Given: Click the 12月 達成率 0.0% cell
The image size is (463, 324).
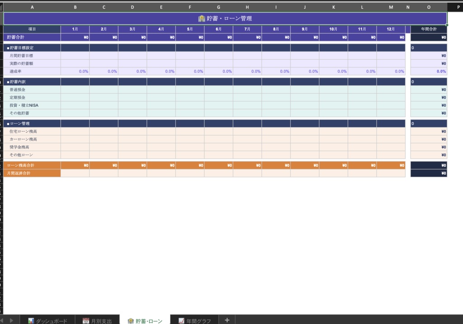Looking at the screenshot, I should pos(391,71).
